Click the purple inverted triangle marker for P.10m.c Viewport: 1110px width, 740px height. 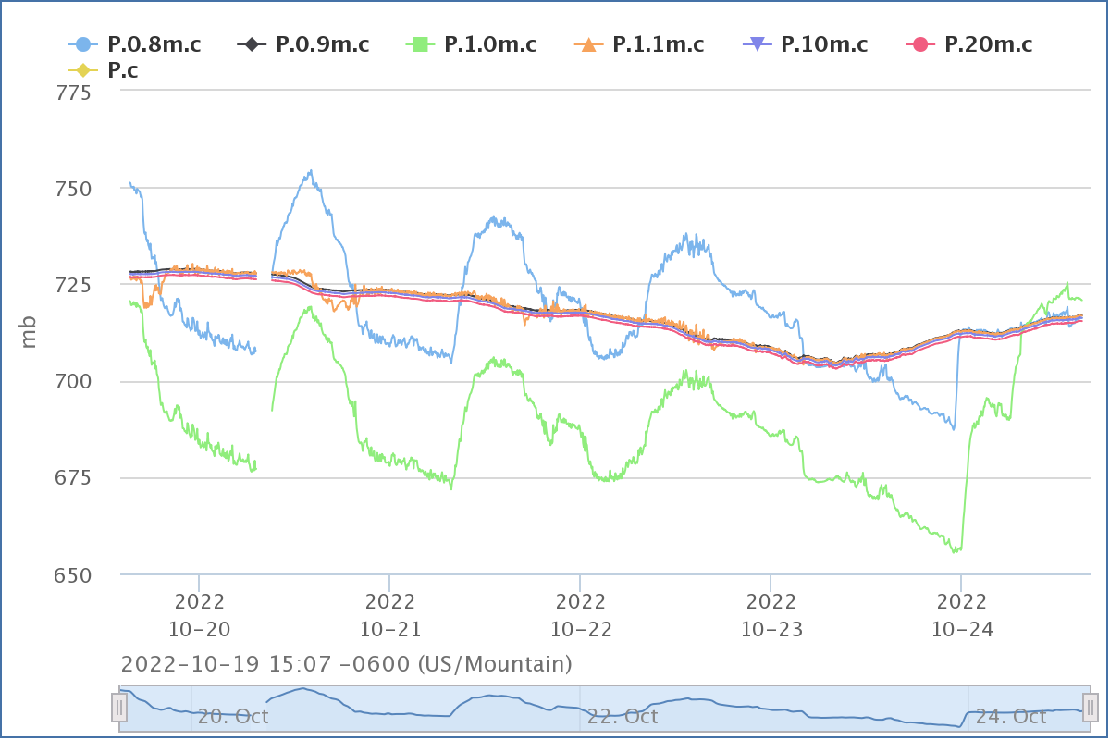pyautogui.click(x=757, y=44)
